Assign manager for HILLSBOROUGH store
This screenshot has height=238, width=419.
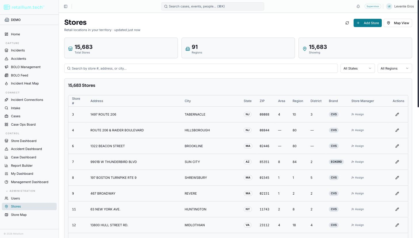[358, 130]
